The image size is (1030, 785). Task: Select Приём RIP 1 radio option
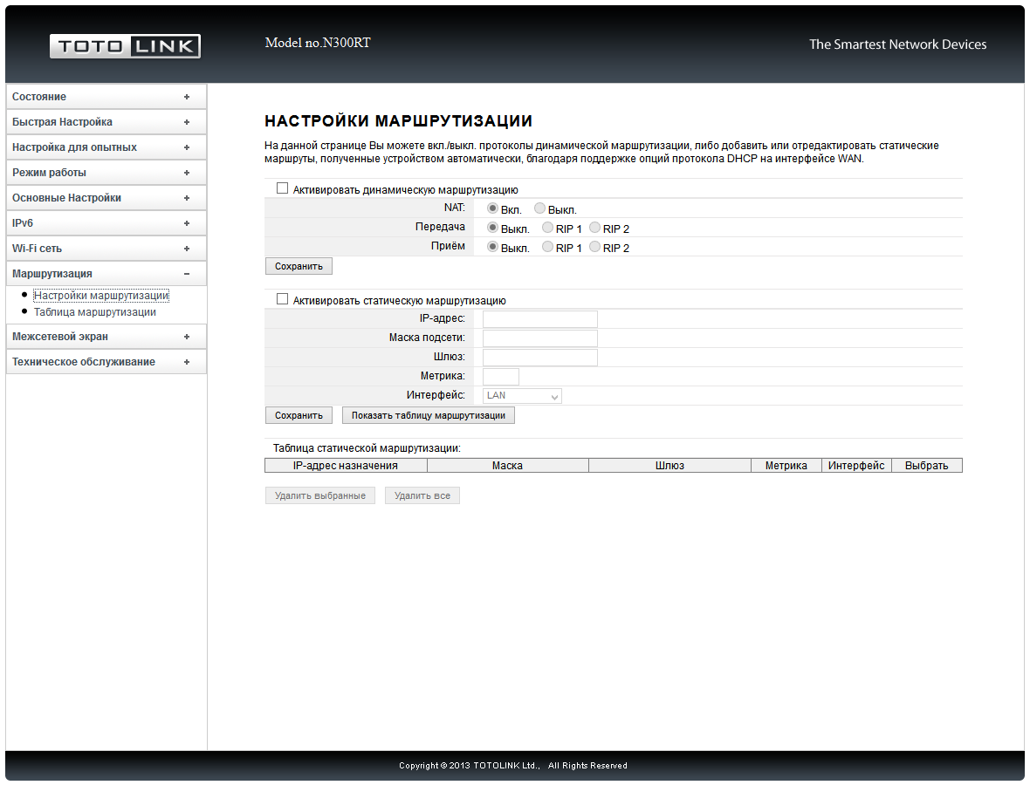[547, 247]
